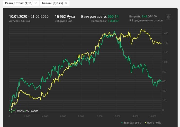Click the 10 000 x-axis label
Image resolution: width=180 pixels, height=127 pixels.
pyautogui.click(x=99, y=116)
